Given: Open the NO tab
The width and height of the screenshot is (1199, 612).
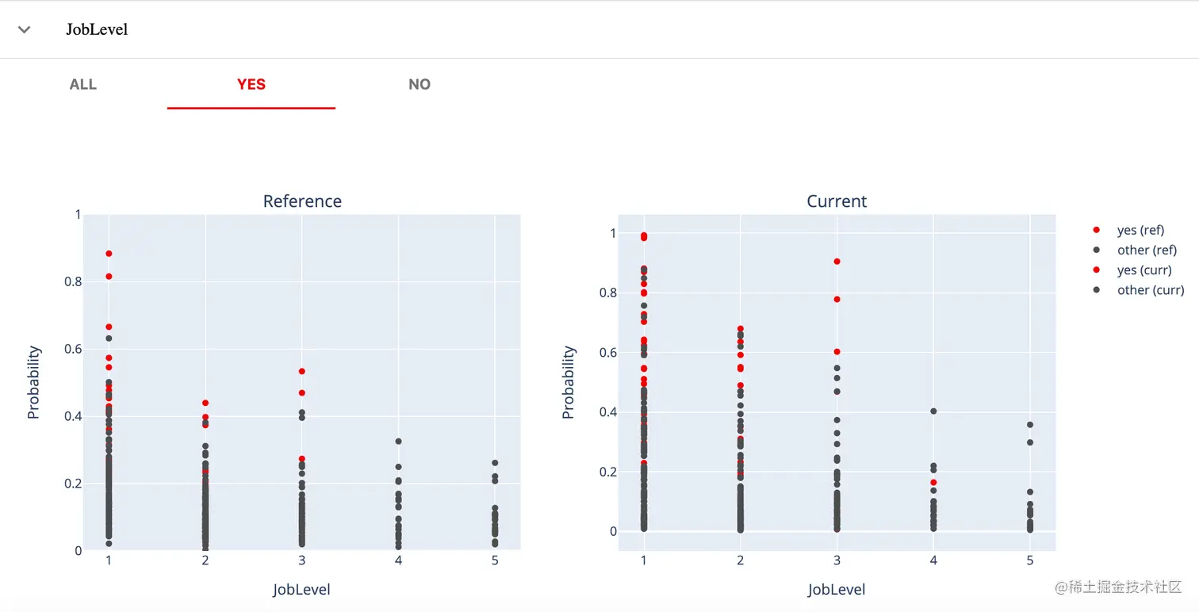Looking at the screenshot, I should [419, 85].
